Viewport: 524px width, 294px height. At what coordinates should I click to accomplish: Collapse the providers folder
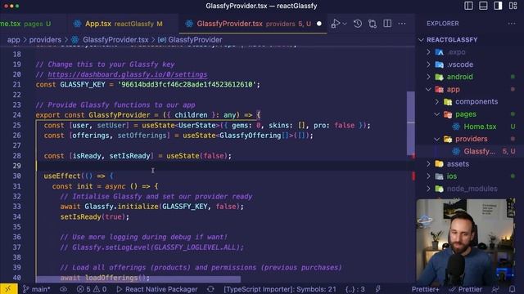pyautogui.click(x=437, y=139)
